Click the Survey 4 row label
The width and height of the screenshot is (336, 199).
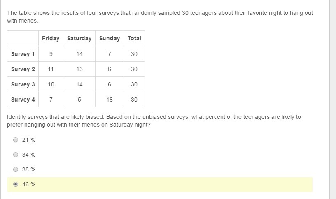pyautogui.click(x=23, y=99)
